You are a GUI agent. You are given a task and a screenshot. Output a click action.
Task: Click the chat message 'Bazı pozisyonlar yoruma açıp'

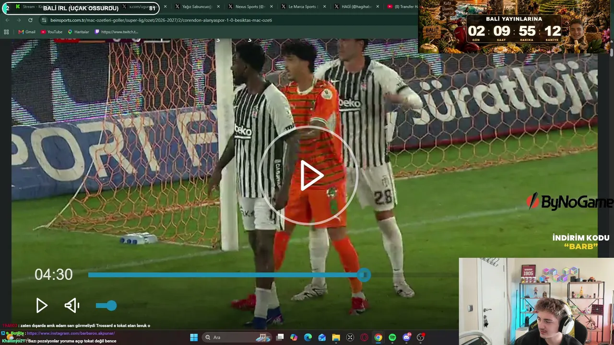click(72, 341)
